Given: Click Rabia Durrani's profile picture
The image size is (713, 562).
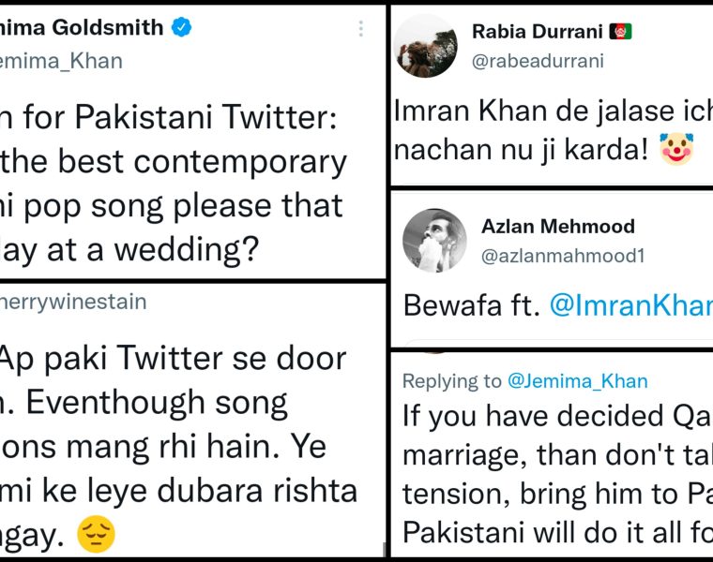Looking at the screenshot, I should [425, 45].
